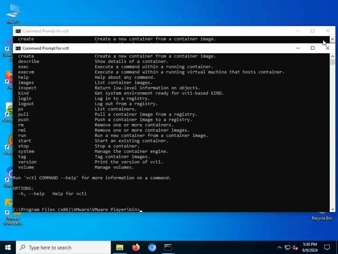Open the notification center icon
Image resolution: width=338 pixels, height=254 pixels.
click(327, 247)
